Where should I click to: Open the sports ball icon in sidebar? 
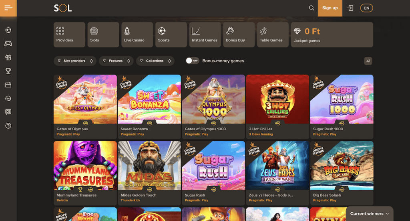[x=8, y=30]
